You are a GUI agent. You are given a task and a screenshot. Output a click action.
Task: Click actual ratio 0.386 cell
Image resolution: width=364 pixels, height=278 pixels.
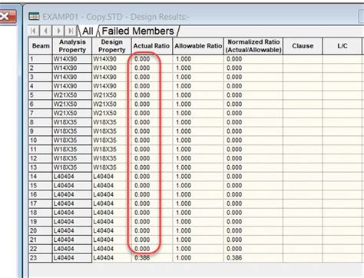pyautogui.click(x=152, y=258)
